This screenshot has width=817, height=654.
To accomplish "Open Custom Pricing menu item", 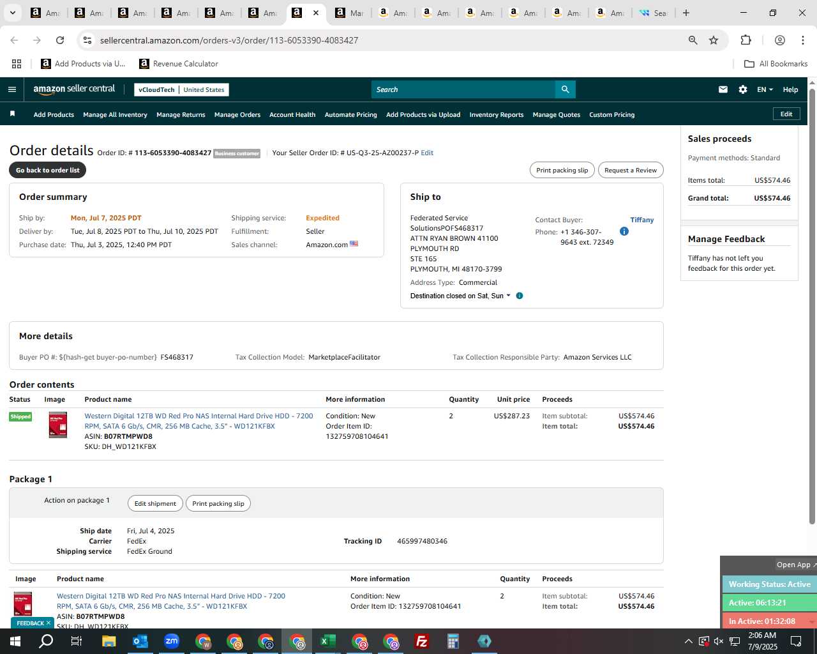I will [612, 115].
